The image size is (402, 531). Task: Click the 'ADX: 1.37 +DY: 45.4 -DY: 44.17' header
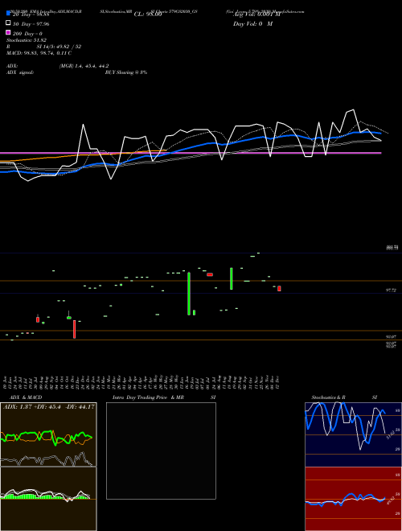(x=49, y=407)
